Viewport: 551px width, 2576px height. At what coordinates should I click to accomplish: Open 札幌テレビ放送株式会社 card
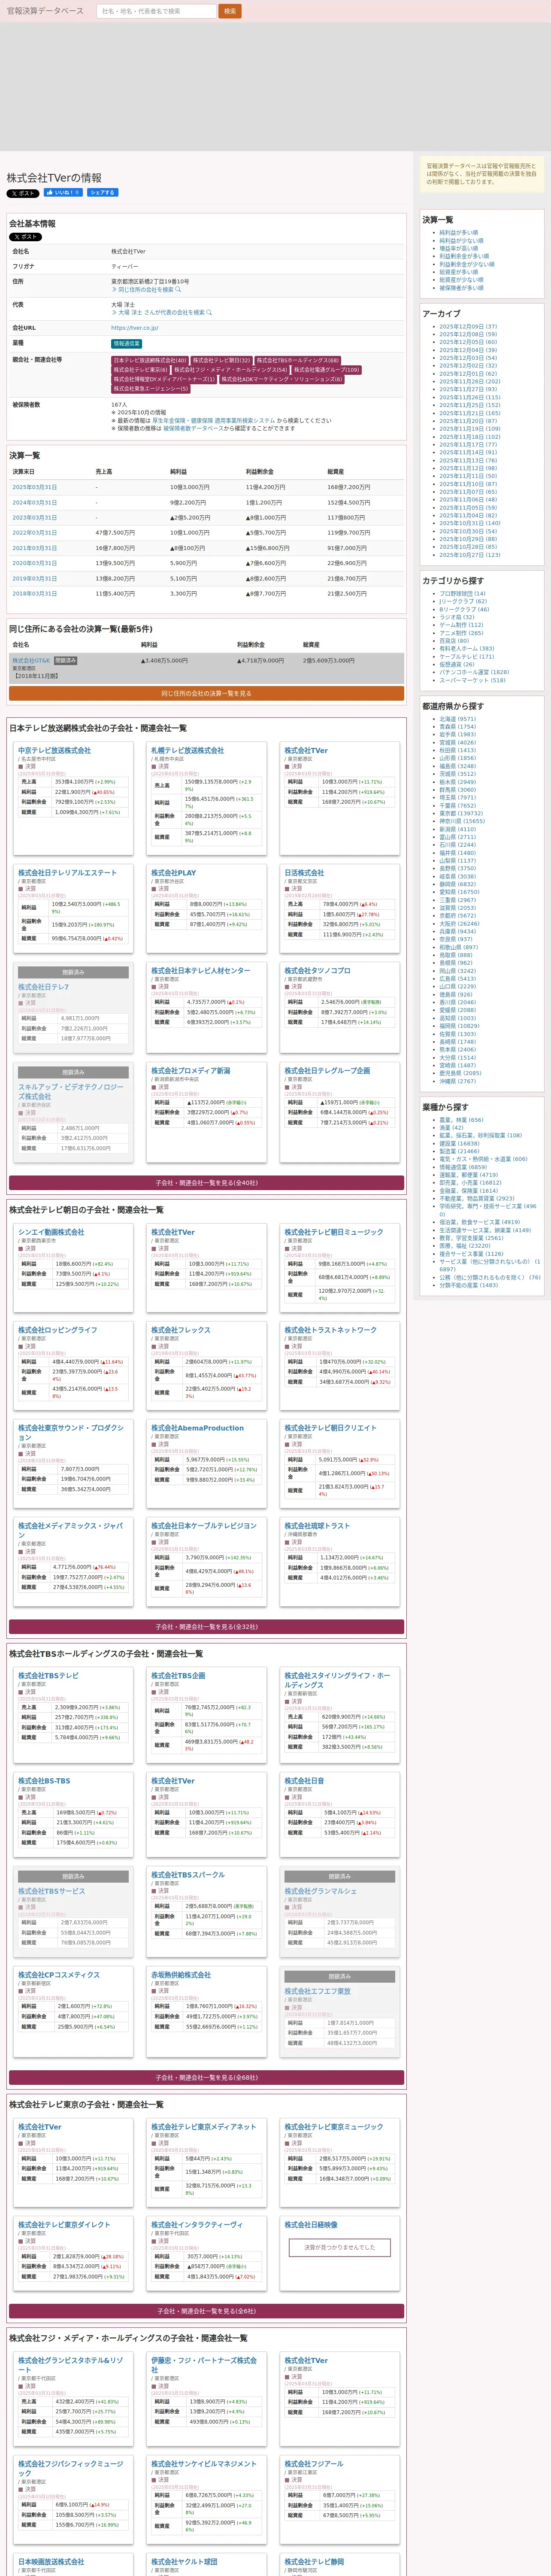tap(187, 750)
